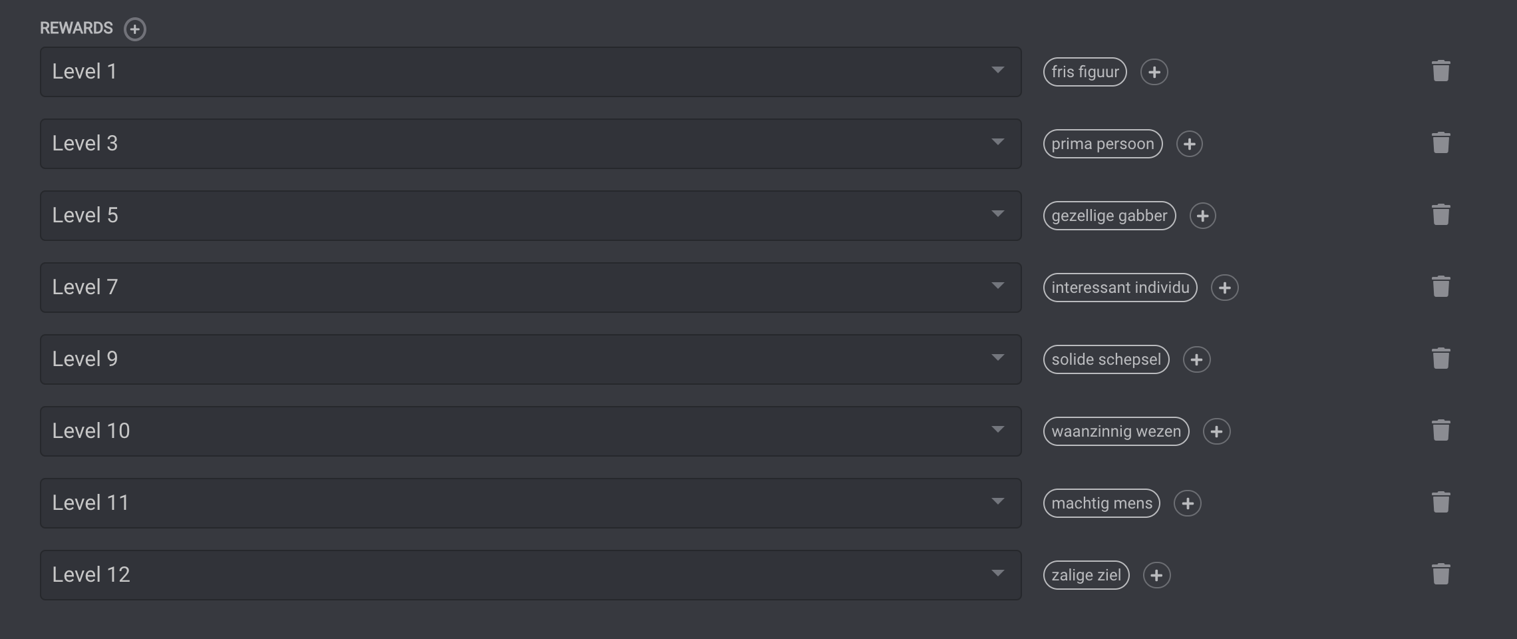Screen dimensions: 1517x639
Task: Delete the Level 5 reward row
Action: click(x=1440, y=215)
